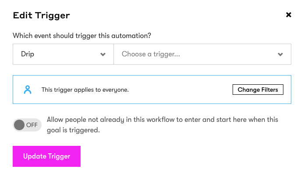
Task: Click the Edit Trigger heading
Action: point(41,15)
